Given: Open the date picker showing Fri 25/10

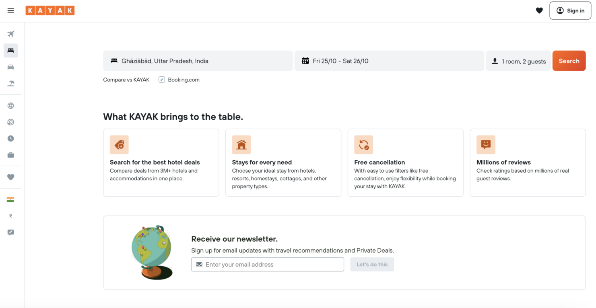Looking at the screenshot, I should pyautogui.click(x=389, y=61).
